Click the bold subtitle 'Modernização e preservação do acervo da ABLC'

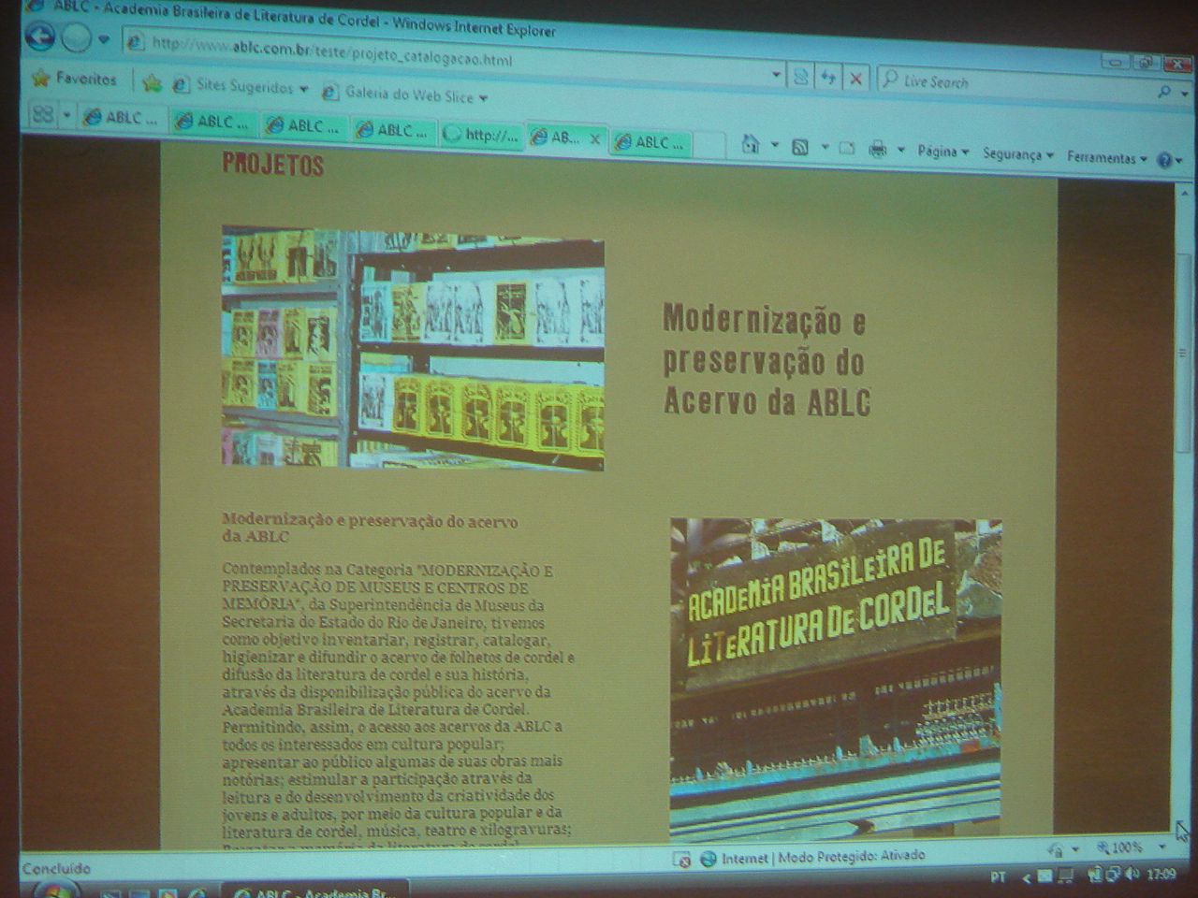[x=370, y=529]
